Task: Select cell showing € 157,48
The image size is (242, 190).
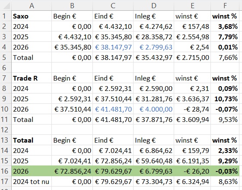Action: tap(192, 26)
